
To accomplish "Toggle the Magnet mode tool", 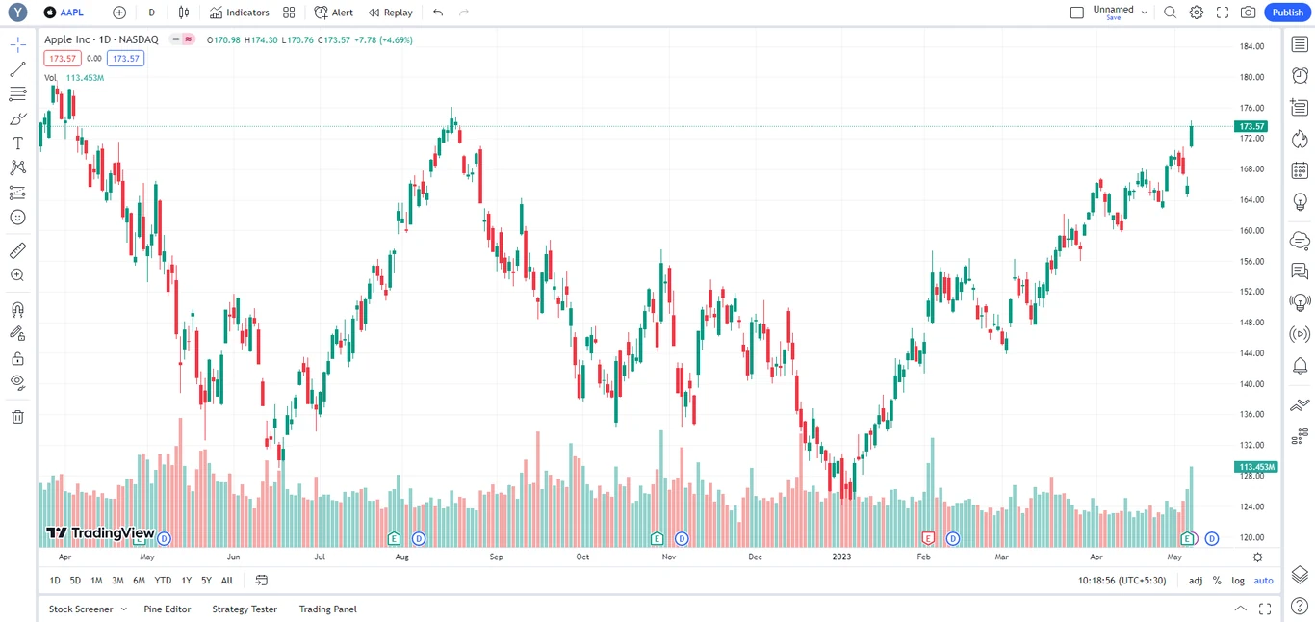I will coord(17,310).
